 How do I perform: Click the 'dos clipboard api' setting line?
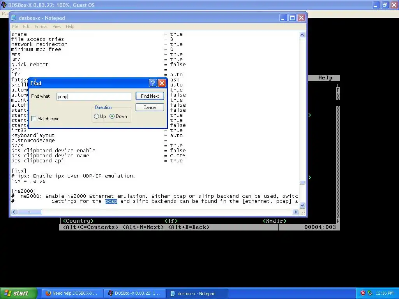(97, 161)
